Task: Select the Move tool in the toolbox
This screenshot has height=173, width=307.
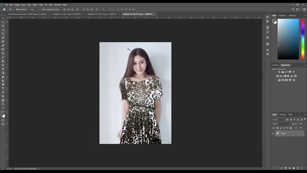Action: point(3,18)
